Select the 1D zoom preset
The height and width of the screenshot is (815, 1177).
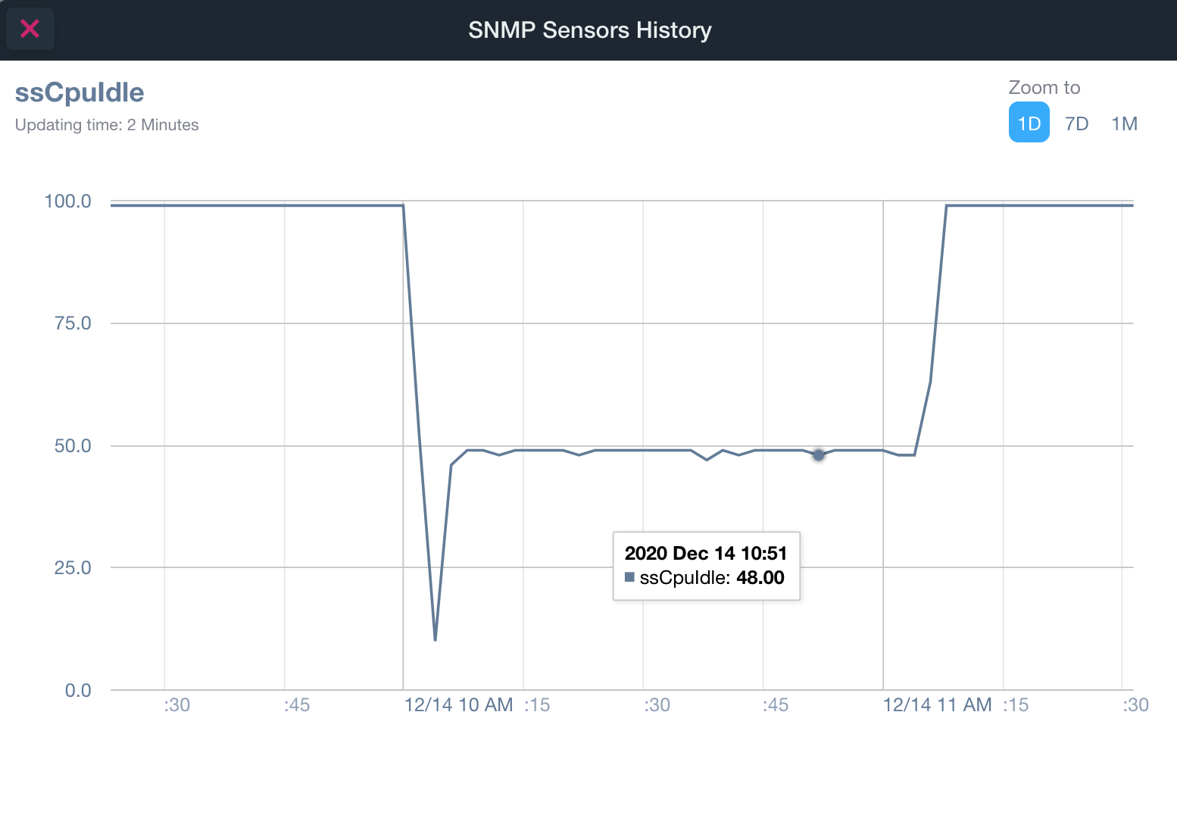pos(1029,122)
